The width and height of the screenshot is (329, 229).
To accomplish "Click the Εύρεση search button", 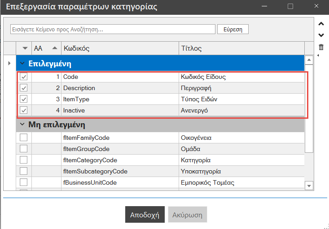I will click(x=233, y=29).
